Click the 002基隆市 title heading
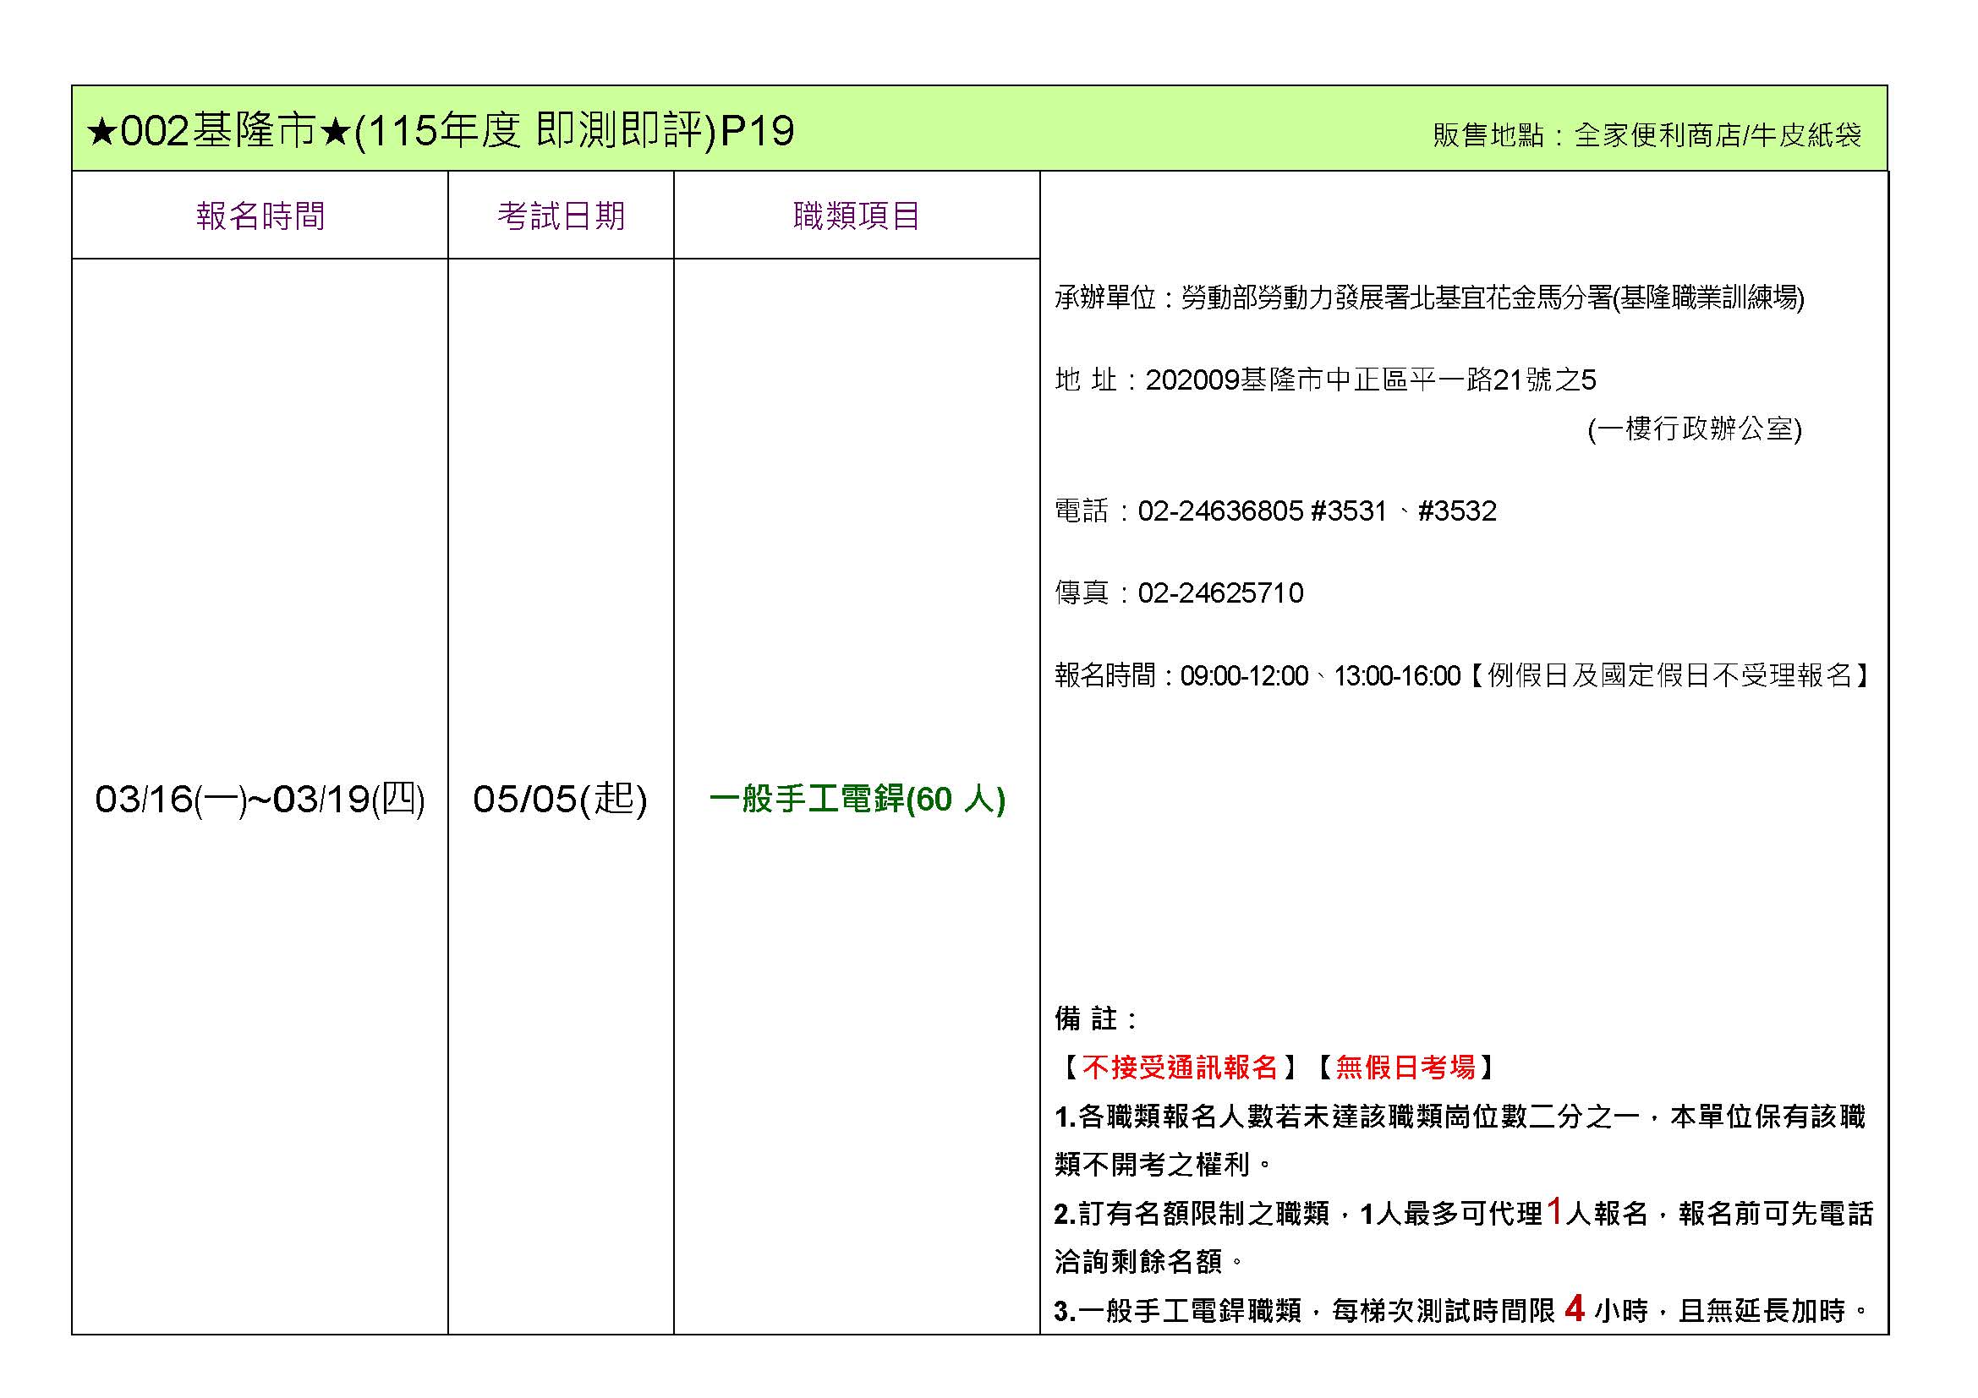 point(440,132)
